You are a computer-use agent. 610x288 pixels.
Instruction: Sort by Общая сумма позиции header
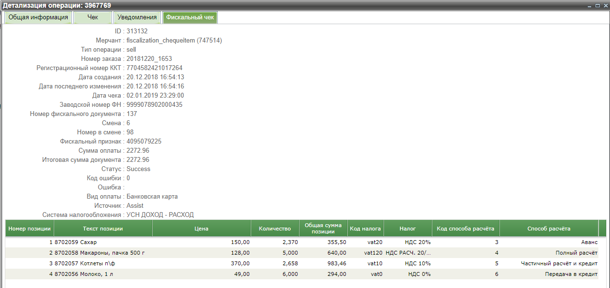323,229
